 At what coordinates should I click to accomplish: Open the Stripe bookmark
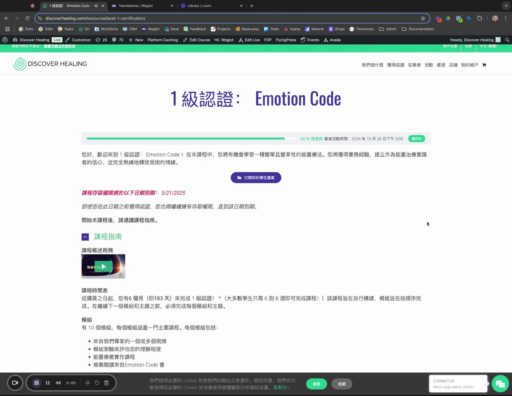point(337,29)
